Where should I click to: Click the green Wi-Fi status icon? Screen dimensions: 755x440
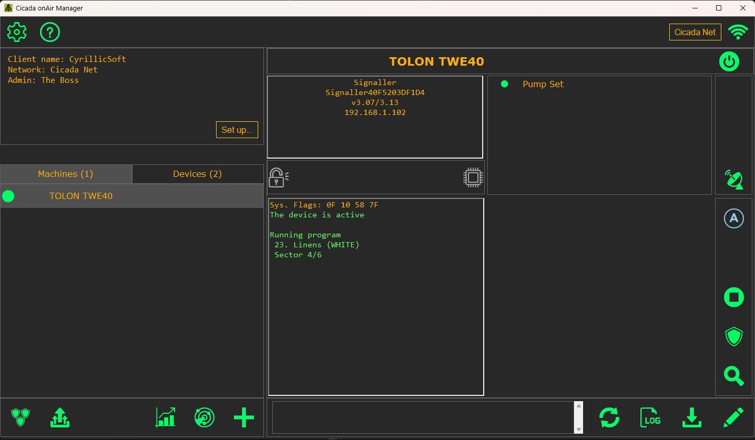738,32
